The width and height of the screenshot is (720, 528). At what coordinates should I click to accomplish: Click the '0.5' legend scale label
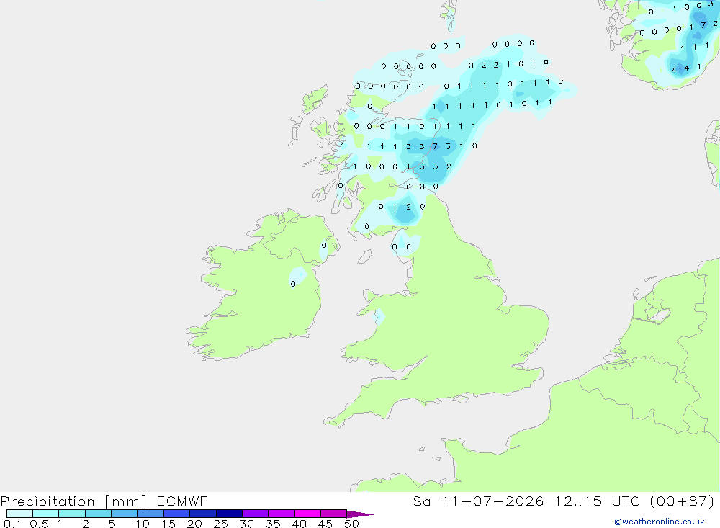coord(39,524)
